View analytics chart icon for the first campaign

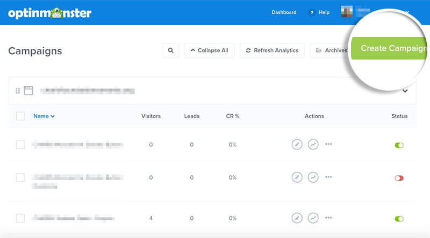pyautogui.click(x=313, y=144)
